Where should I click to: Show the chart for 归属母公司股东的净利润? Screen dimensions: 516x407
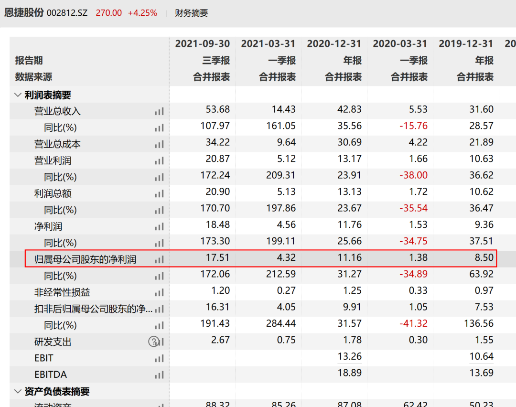[159, 259]
